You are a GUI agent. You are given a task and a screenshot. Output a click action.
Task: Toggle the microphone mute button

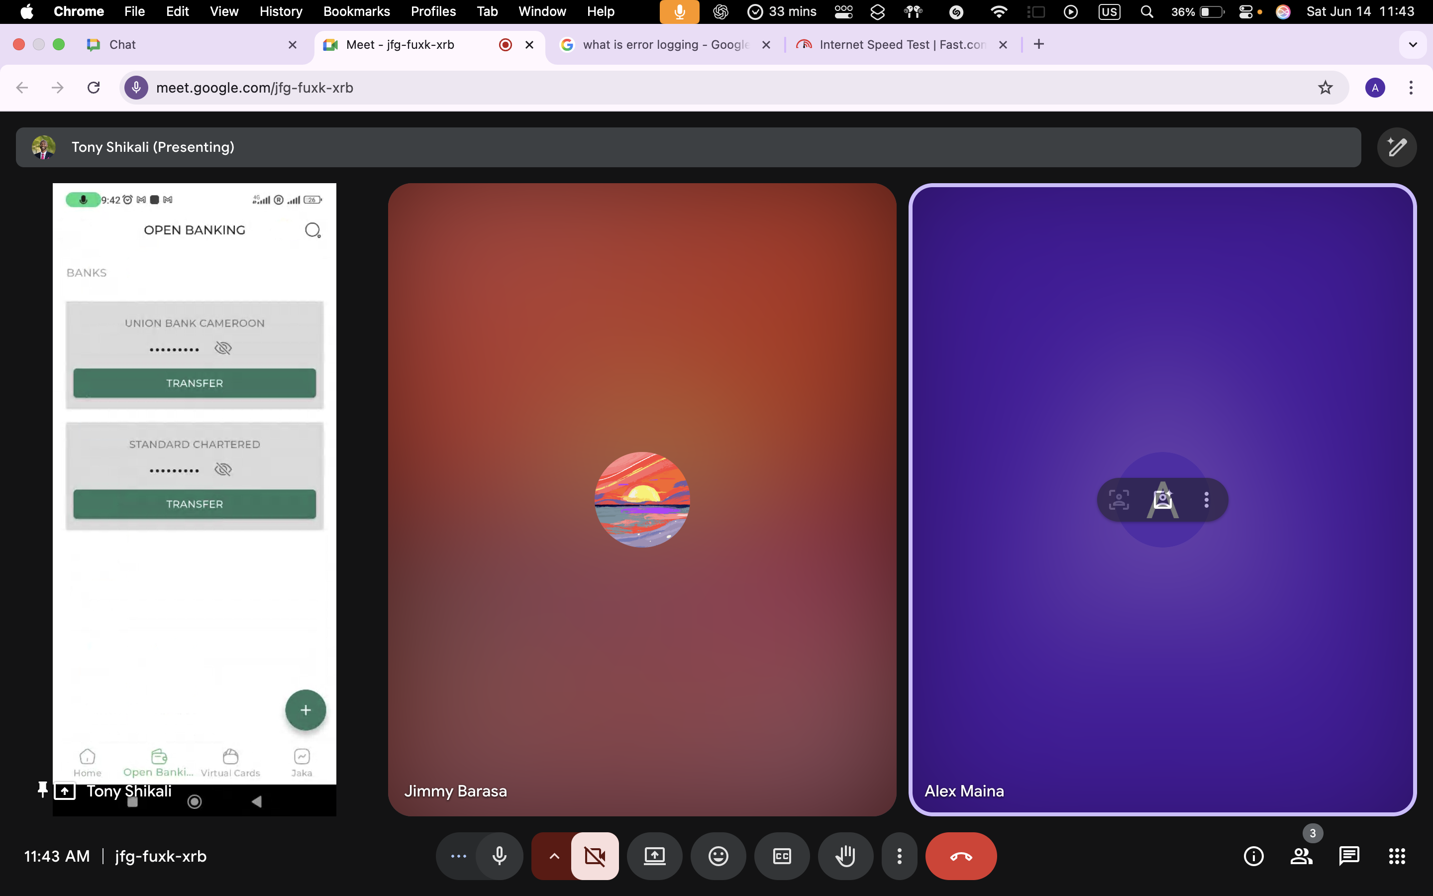(499, 856)
